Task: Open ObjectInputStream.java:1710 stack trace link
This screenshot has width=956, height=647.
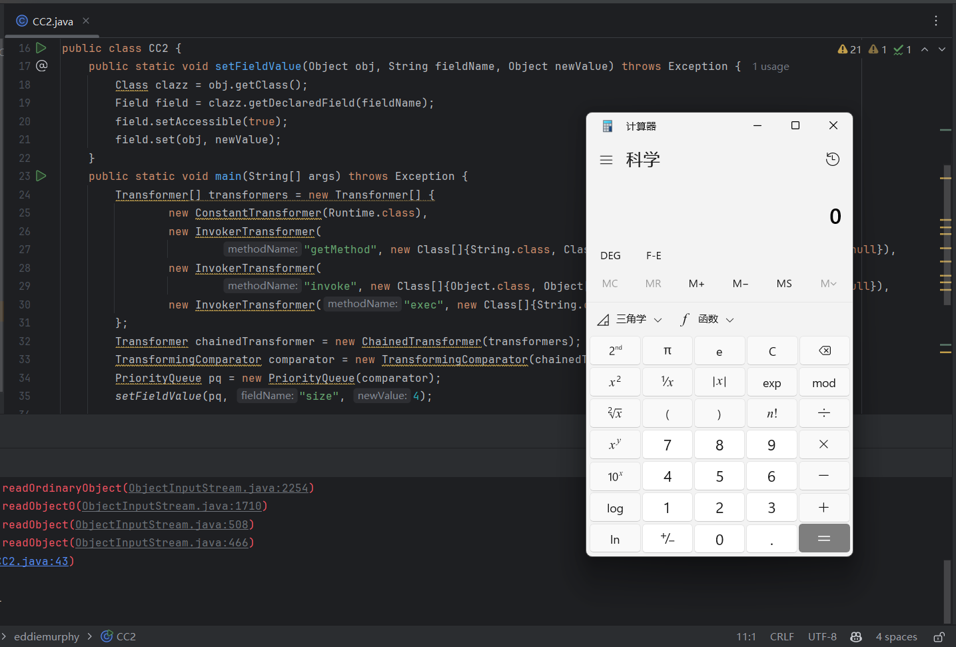Action: [172, 506]
